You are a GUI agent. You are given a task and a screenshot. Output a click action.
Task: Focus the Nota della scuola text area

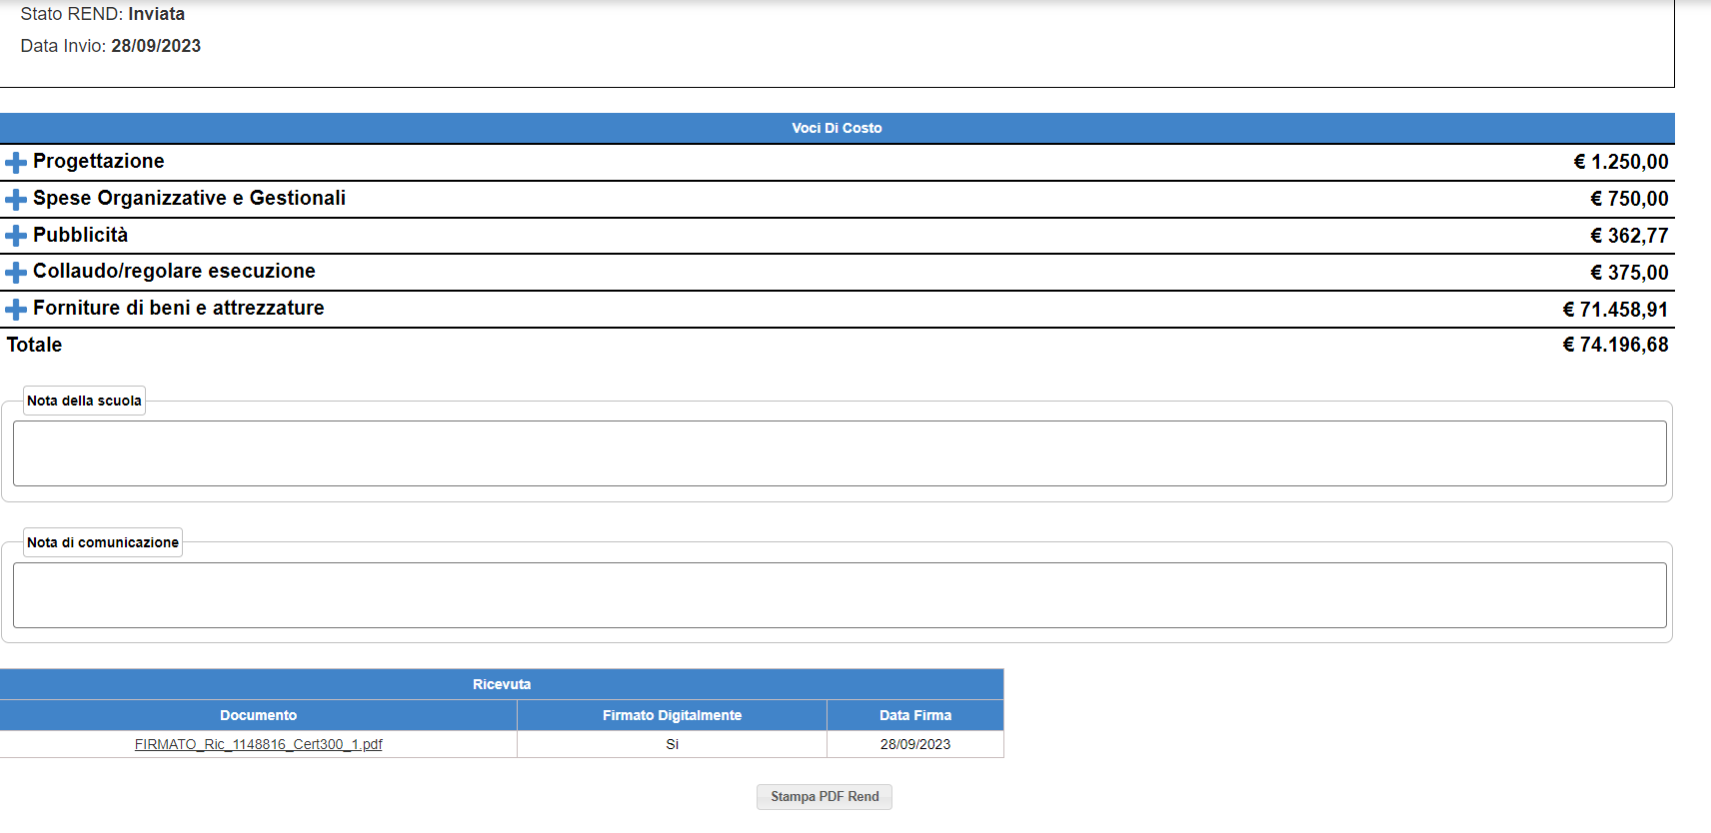pos(839,453)
